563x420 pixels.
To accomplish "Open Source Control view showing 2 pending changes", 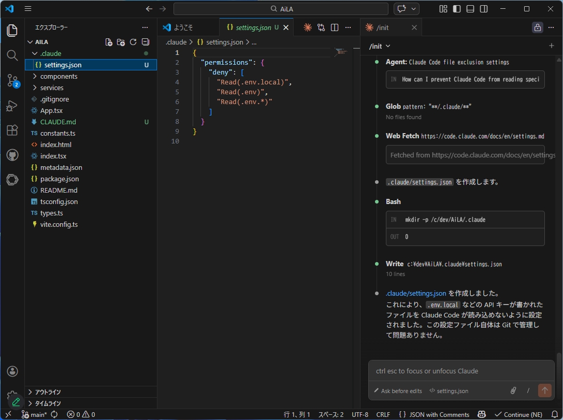I will tap(11, 80).
